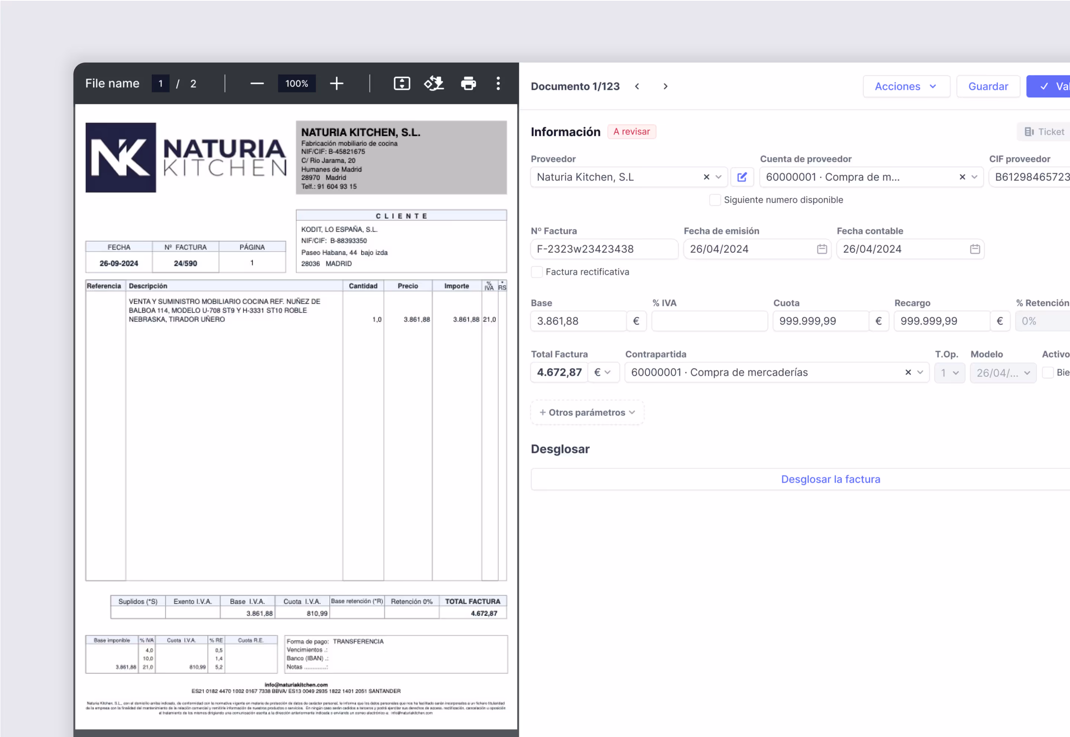Open the Acciones dropdown
Image resolution: width=1070 pixels, height=737 pixels.
tap(906, 87)
